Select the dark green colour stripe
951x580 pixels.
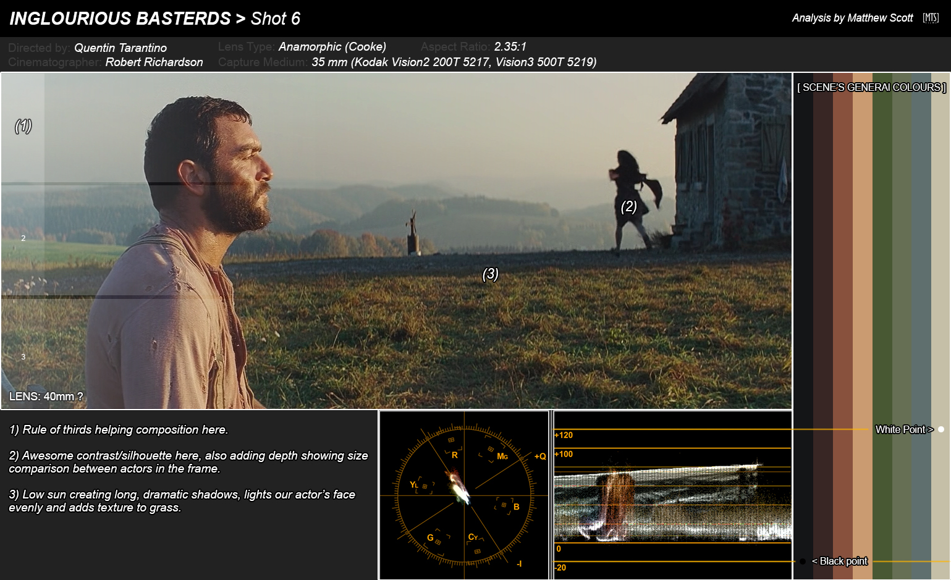click(882, 326)
